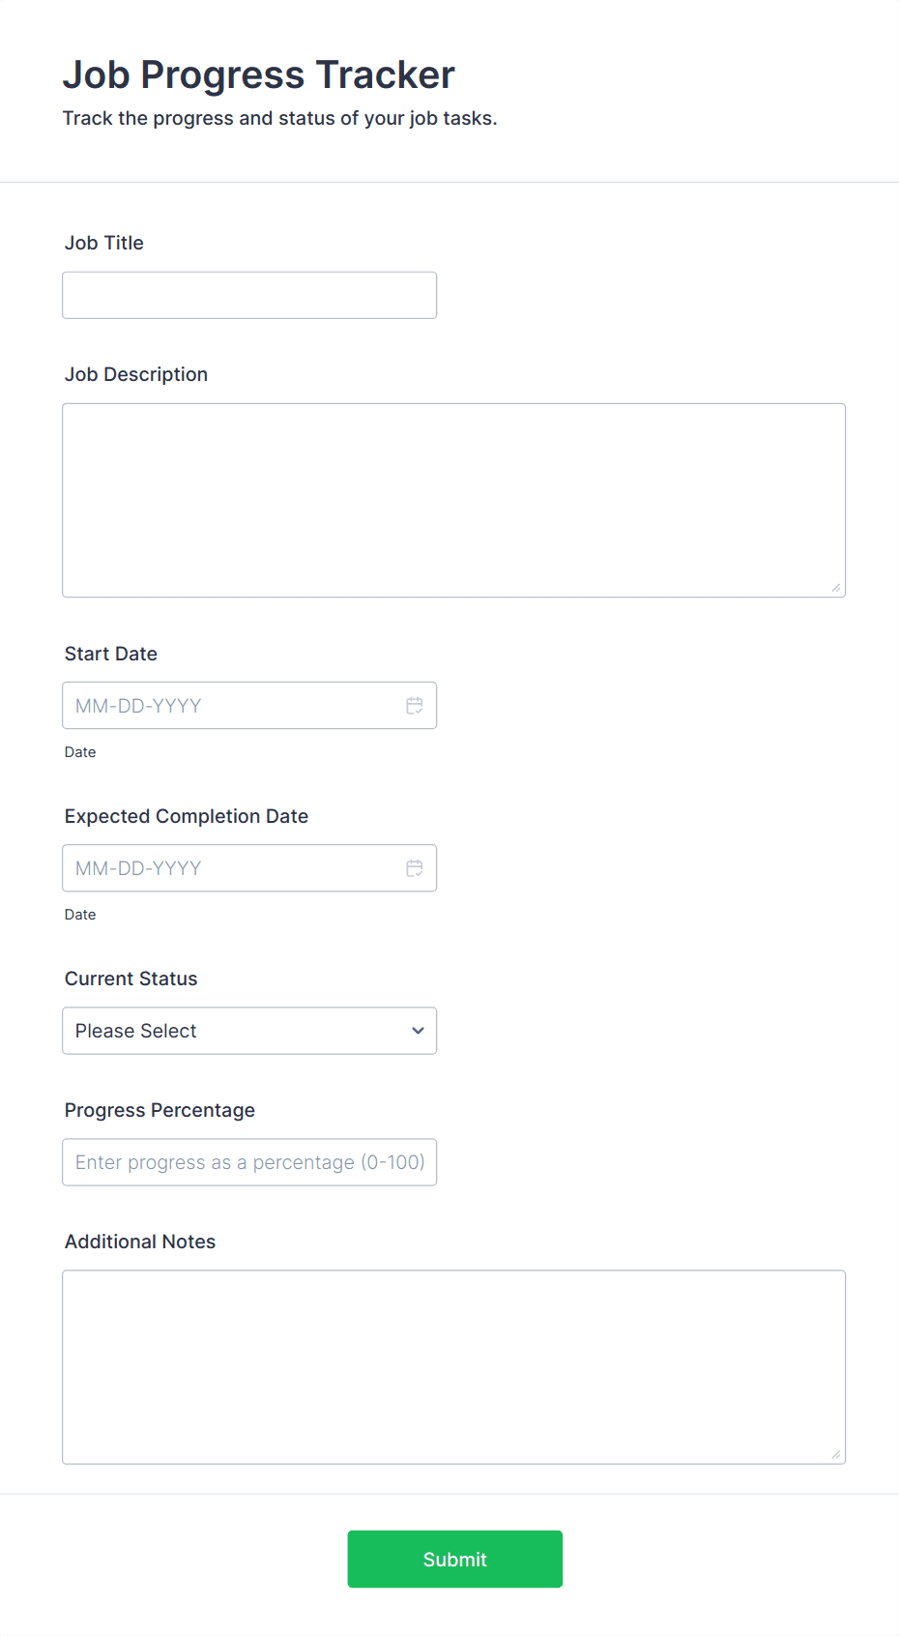
Task: Click the Date sublabel under Start Date
Action: pos(80,752)
